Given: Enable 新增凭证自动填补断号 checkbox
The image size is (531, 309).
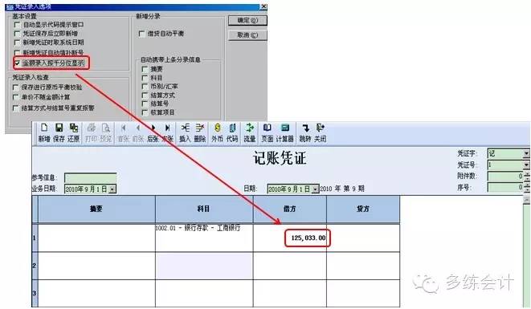Looking at the screenshot, I should [17, 53].
